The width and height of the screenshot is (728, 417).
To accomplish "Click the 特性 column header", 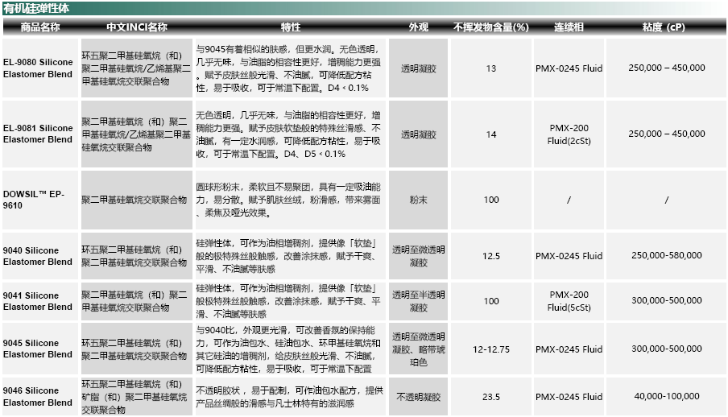I will click(291, 27).
